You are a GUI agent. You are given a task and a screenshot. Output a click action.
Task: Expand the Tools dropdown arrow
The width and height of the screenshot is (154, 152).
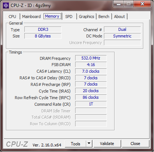point(89,144)
